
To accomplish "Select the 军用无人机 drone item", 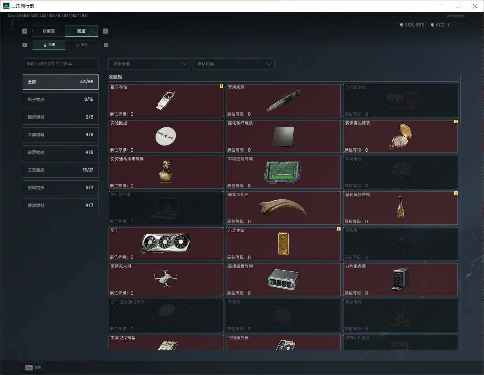I will 166,280.
